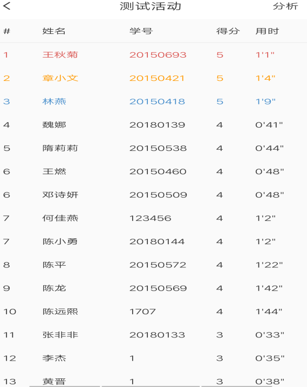
Task: Sort by 得分 column header
Action: point(228,31)
